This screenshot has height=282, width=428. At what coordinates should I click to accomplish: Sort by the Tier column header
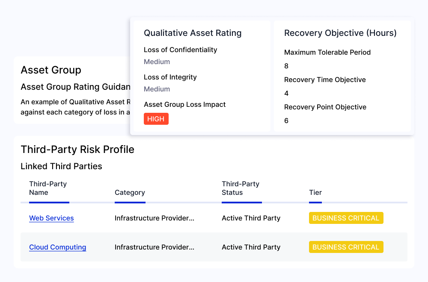tap(315, 192)
